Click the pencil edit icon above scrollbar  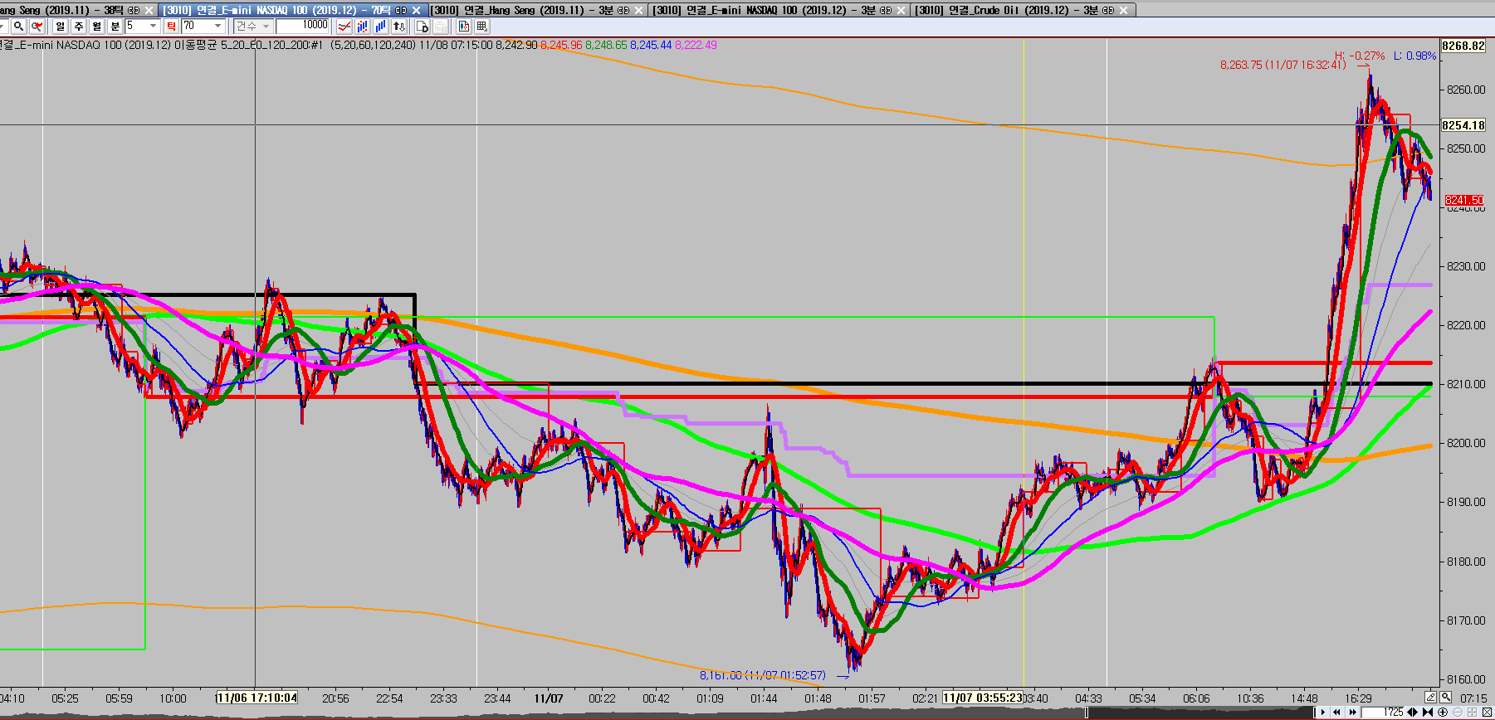pyautogui.click(x=1430, y=698)
